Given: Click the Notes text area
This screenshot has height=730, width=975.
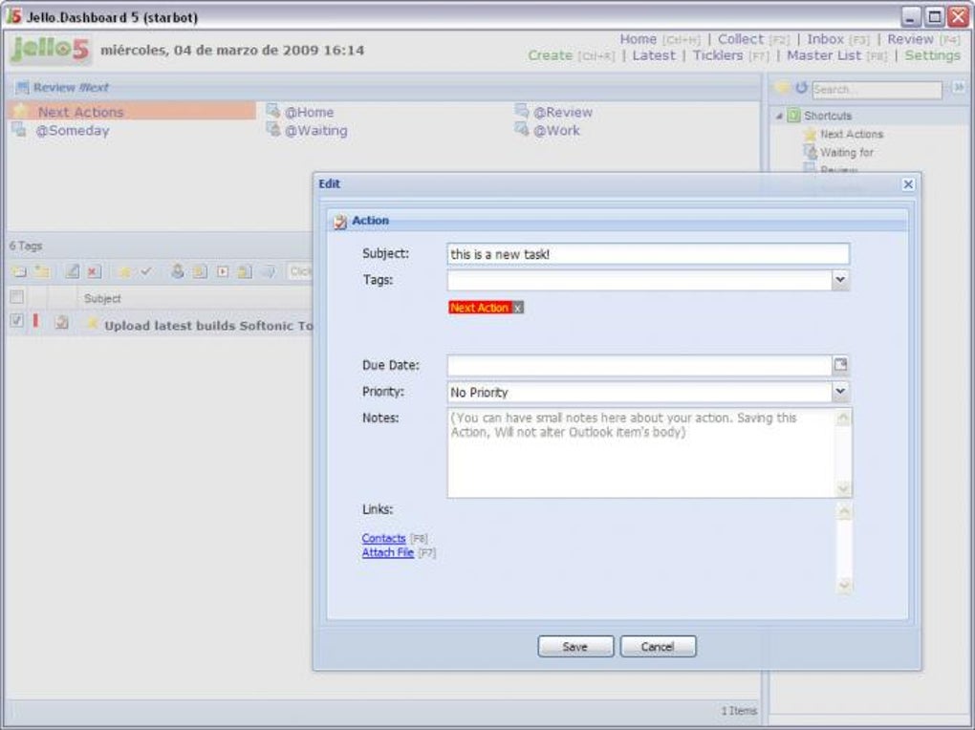Looking at the screenshot, I should 641,452.
